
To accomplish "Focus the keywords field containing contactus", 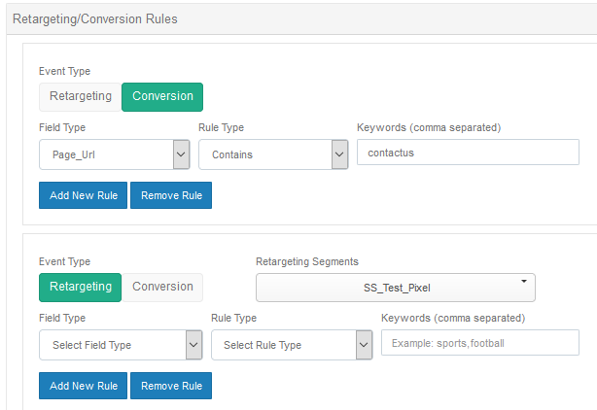I will coord(468,153).
